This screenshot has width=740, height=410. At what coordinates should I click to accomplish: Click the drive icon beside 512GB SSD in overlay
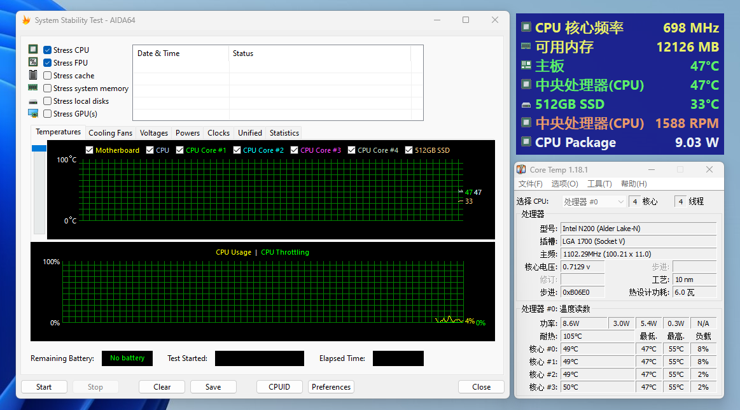coord(526,105)
